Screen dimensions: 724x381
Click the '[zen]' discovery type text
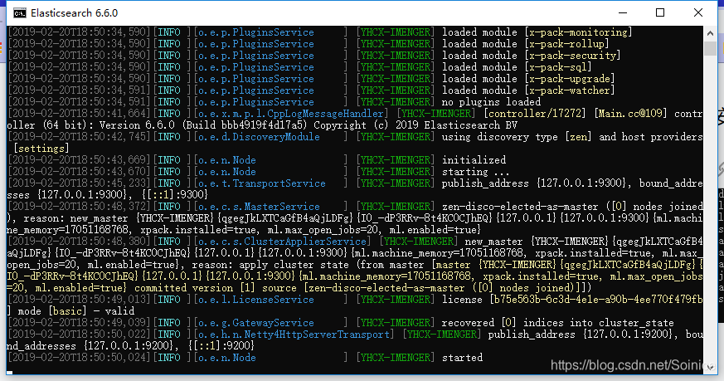pos(578,137)
